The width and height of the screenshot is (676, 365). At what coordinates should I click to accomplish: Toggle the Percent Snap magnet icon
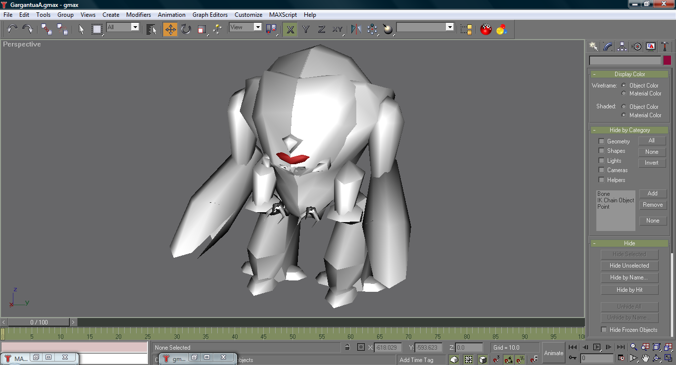tap(521, 360)
